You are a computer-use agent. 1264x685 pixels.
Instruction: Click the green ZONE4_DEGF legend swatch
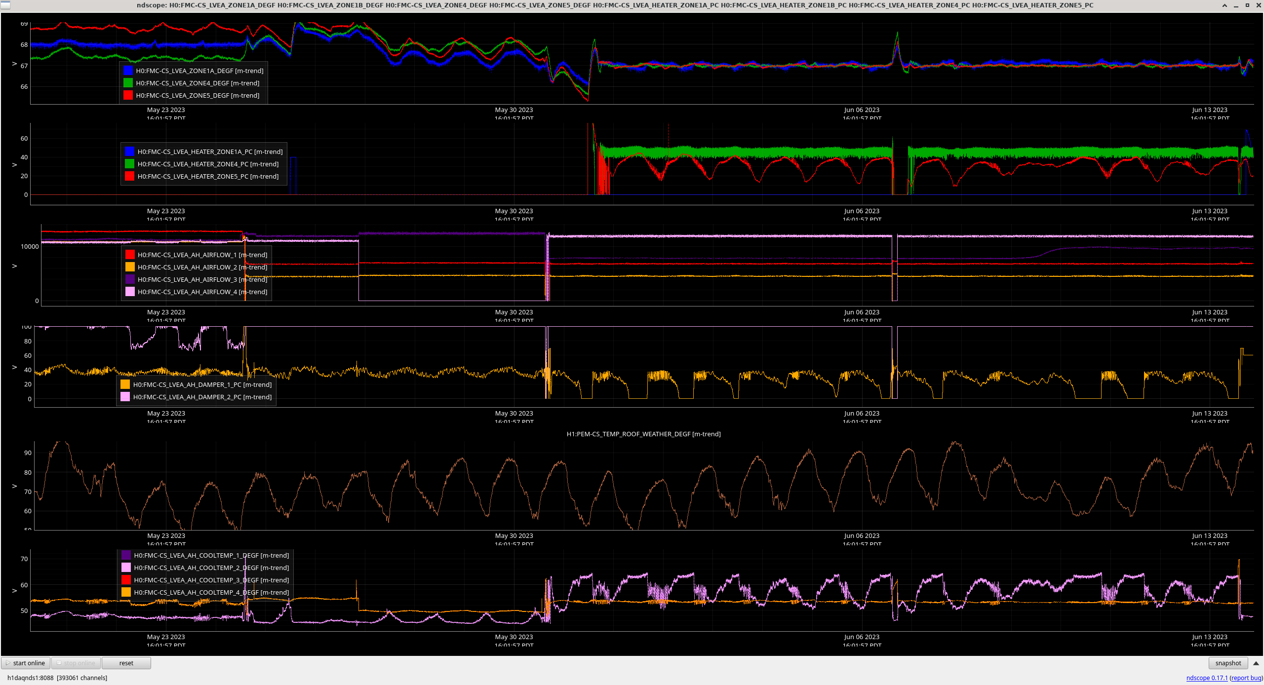click(x=128, y=83)
